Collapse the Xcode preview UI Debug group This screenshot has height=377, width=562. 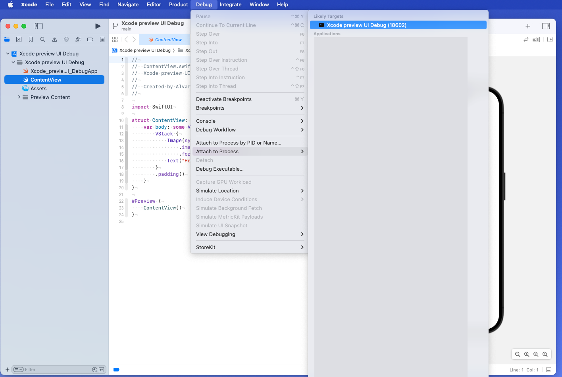pos(13,62)
